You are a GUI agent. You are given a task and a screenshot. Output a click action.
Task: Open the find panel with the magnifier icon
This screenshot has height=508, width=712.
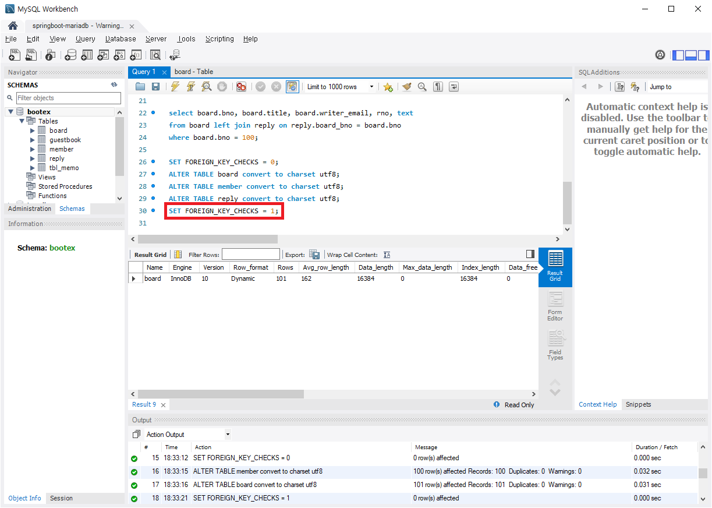point(422,87)
